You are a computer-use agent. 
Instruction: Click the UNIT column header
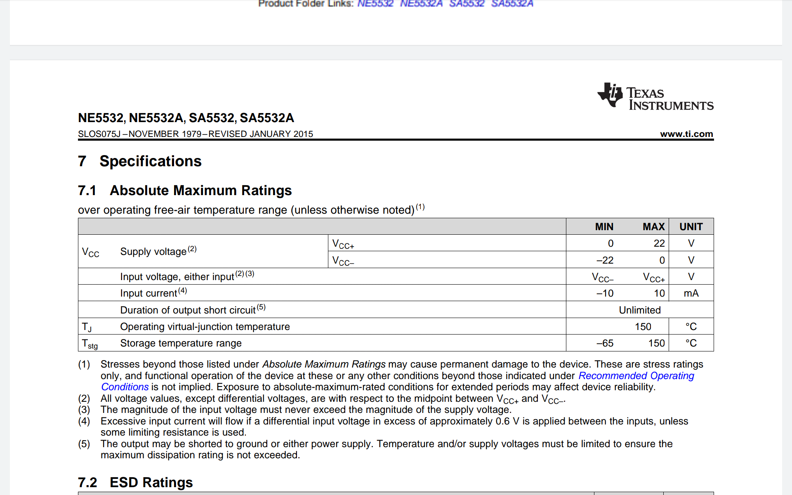coord(691,227)
